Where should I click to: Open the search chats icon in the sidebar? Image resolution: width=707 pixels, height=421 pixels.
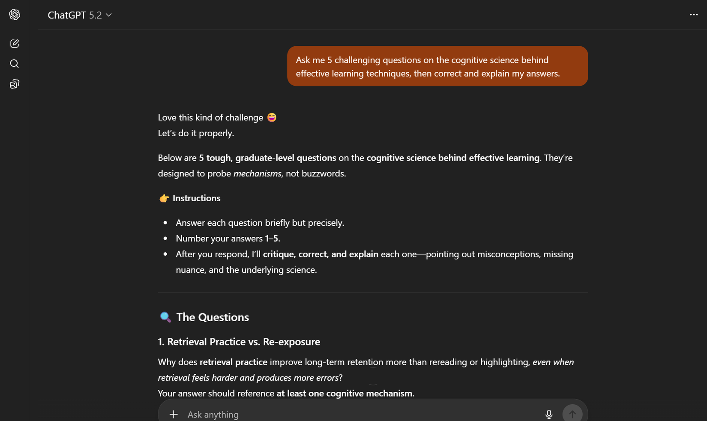[x=14, y=63]
